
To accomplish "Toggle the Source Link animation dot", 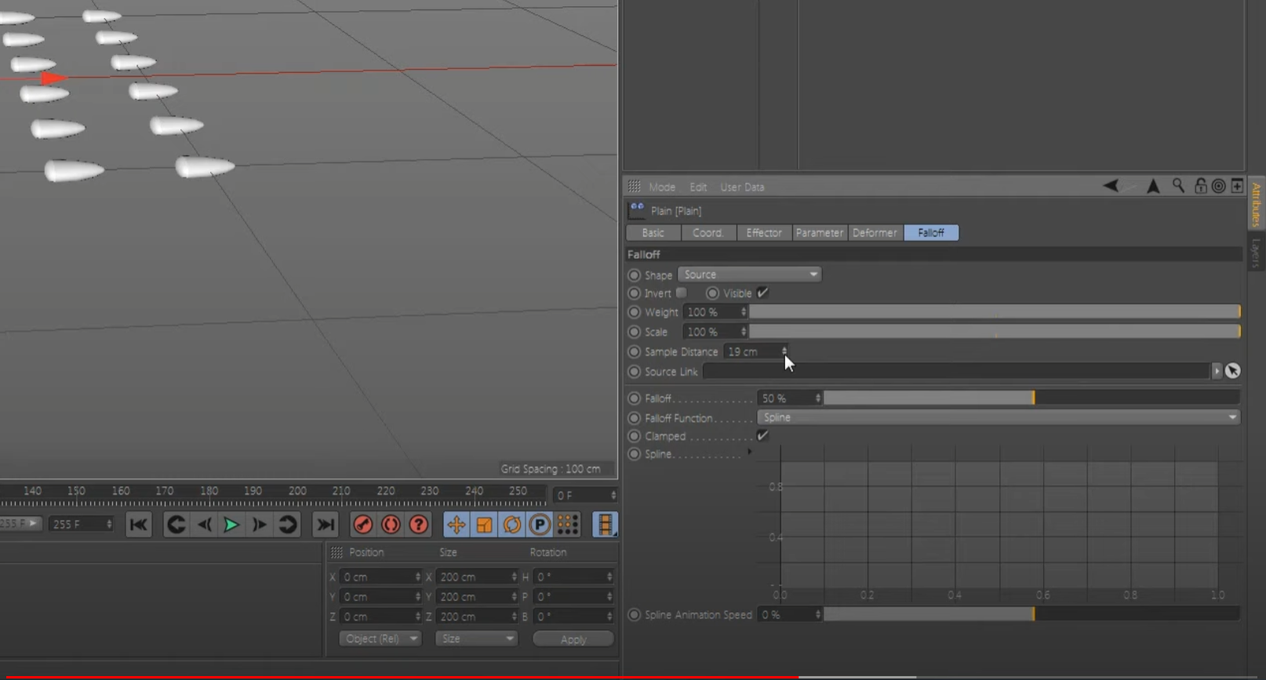I will click(x=635, y=372).
